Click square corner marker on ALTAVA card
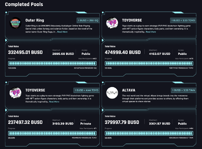The image size is (202, 149). pos(103,82)
